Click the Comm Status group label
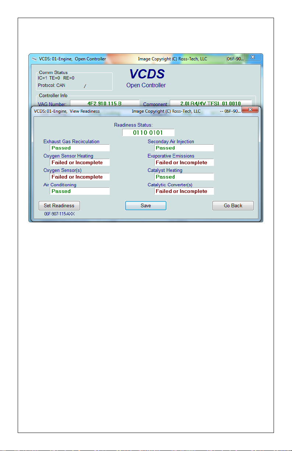 click(53, 73)
